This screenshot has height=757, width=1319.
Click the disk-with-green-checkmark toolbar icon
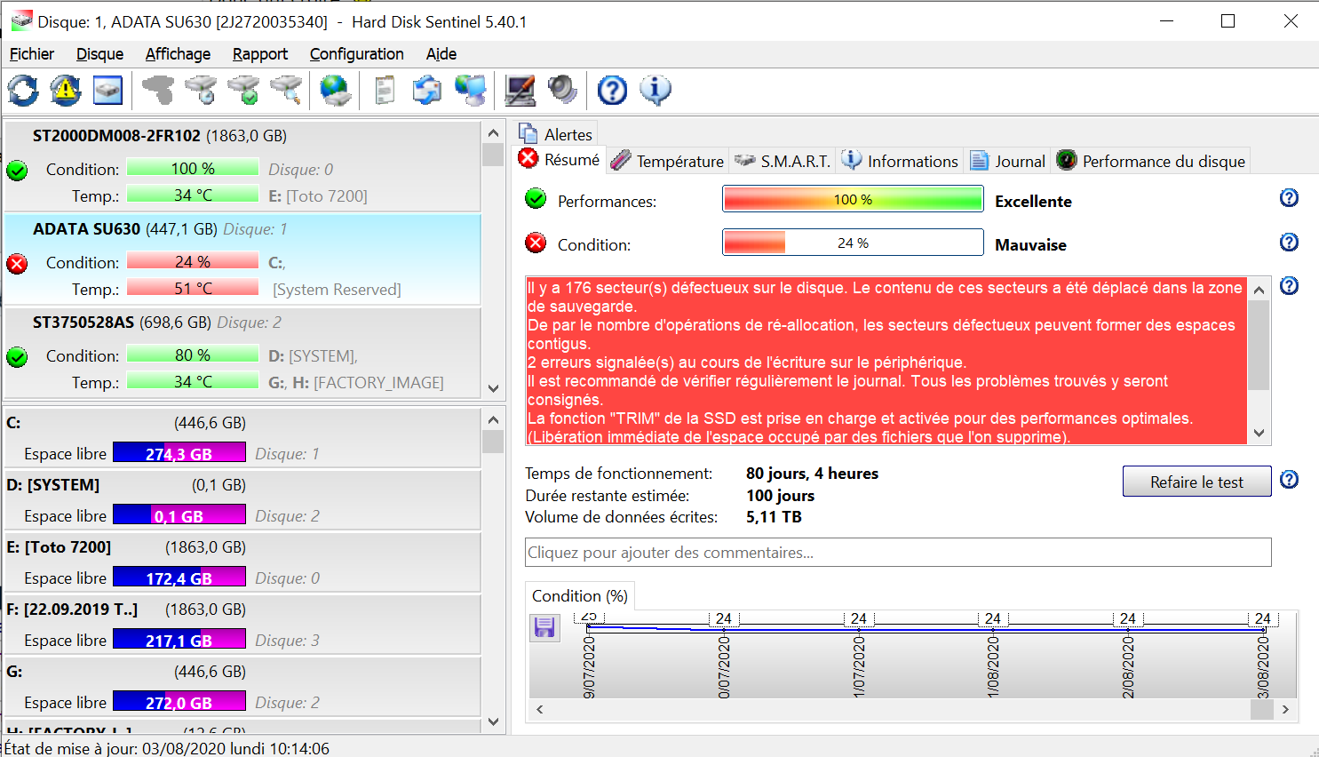[x=243, y=90]
